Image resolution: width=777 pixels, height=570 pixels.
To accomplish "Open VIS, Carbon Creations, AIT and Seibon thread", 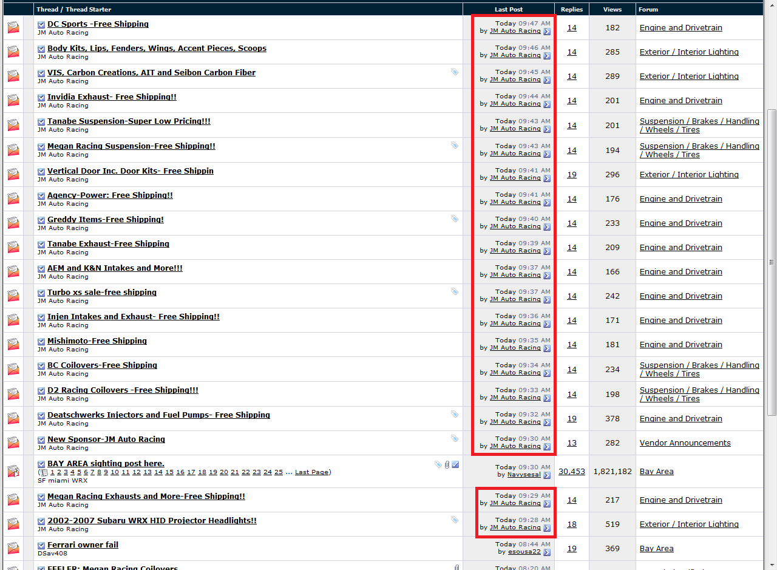I will click(151, 73).
